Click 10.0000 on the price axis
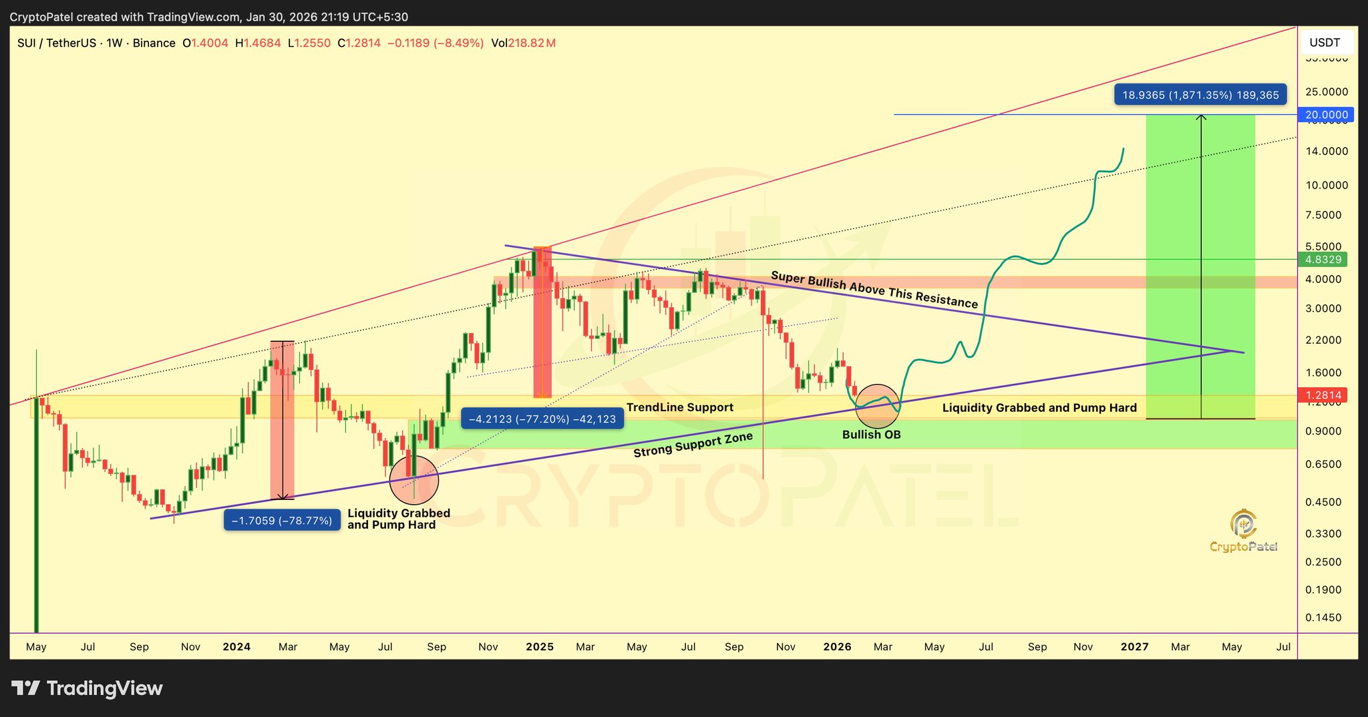The width and height of the screenshot is (1368, 717). click(x=1327, y=185)
